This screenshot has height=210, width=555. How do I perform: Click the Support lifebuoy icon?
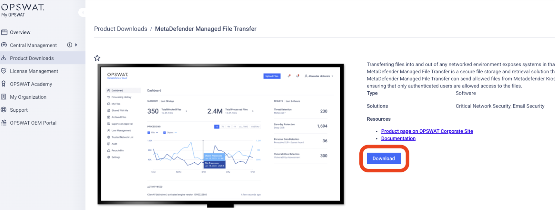coord(4,110)
